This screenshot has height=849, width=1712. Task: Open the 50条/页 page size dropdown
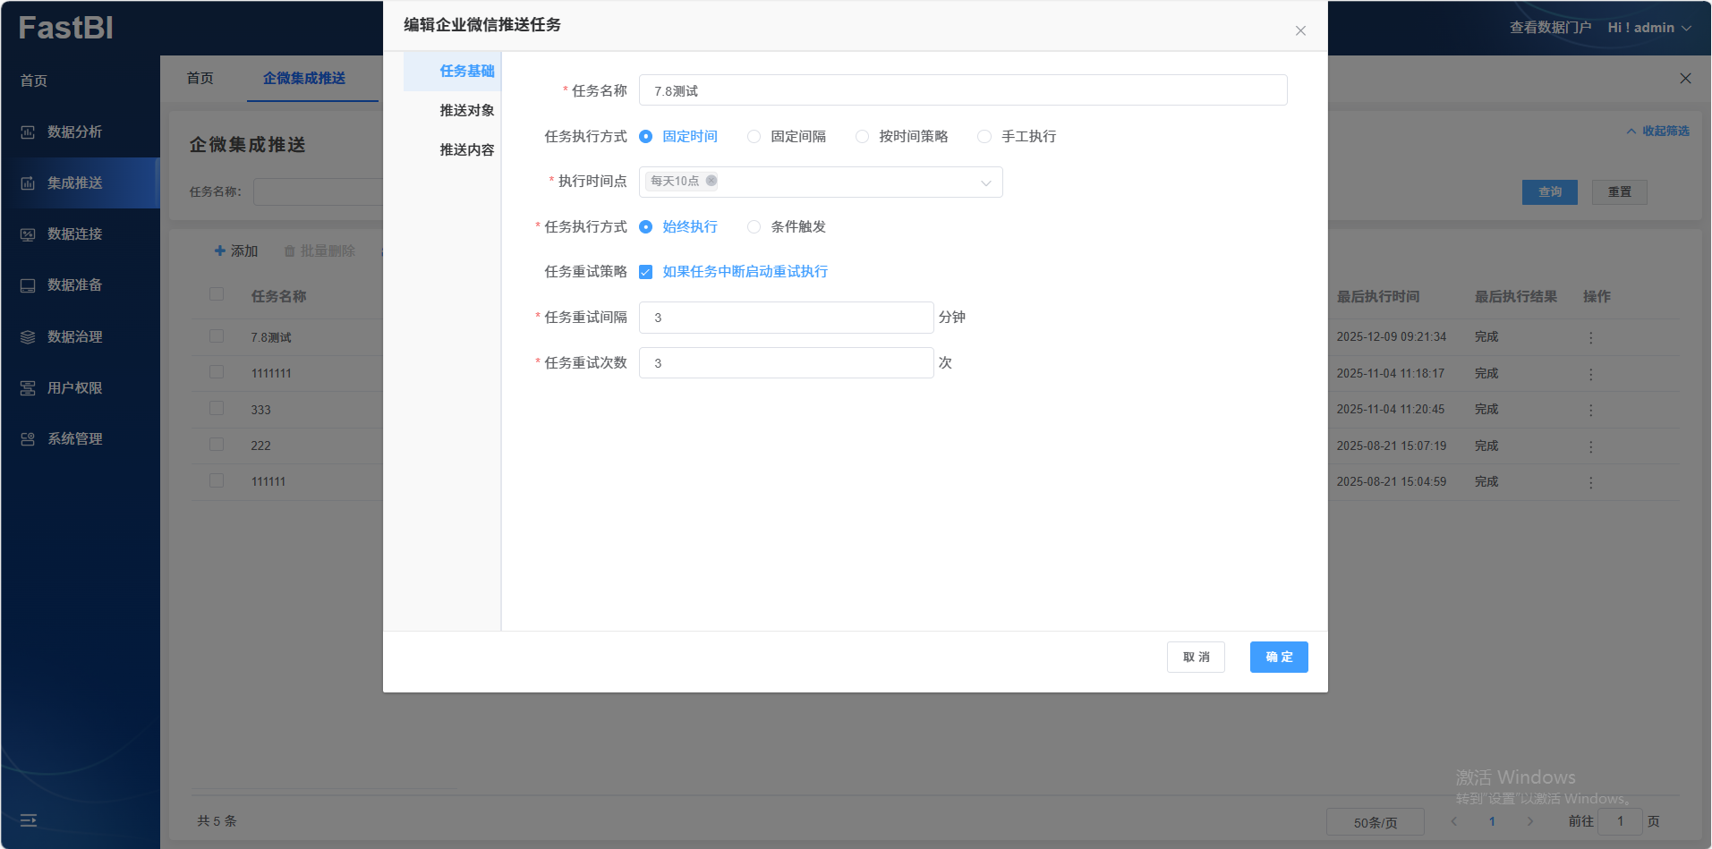coord(1375,822)
